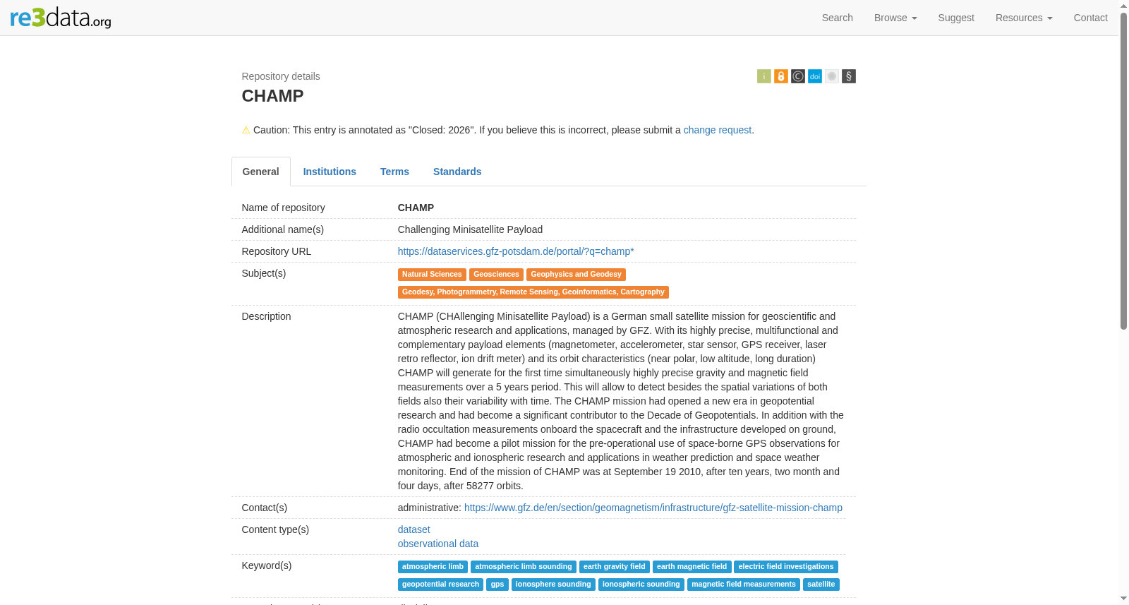Open the Standards tab
Image resolution: width=1129 pixels, height=605 pixels.
coord(457,172)
